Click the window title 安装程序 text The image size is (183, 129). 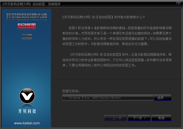54,4
